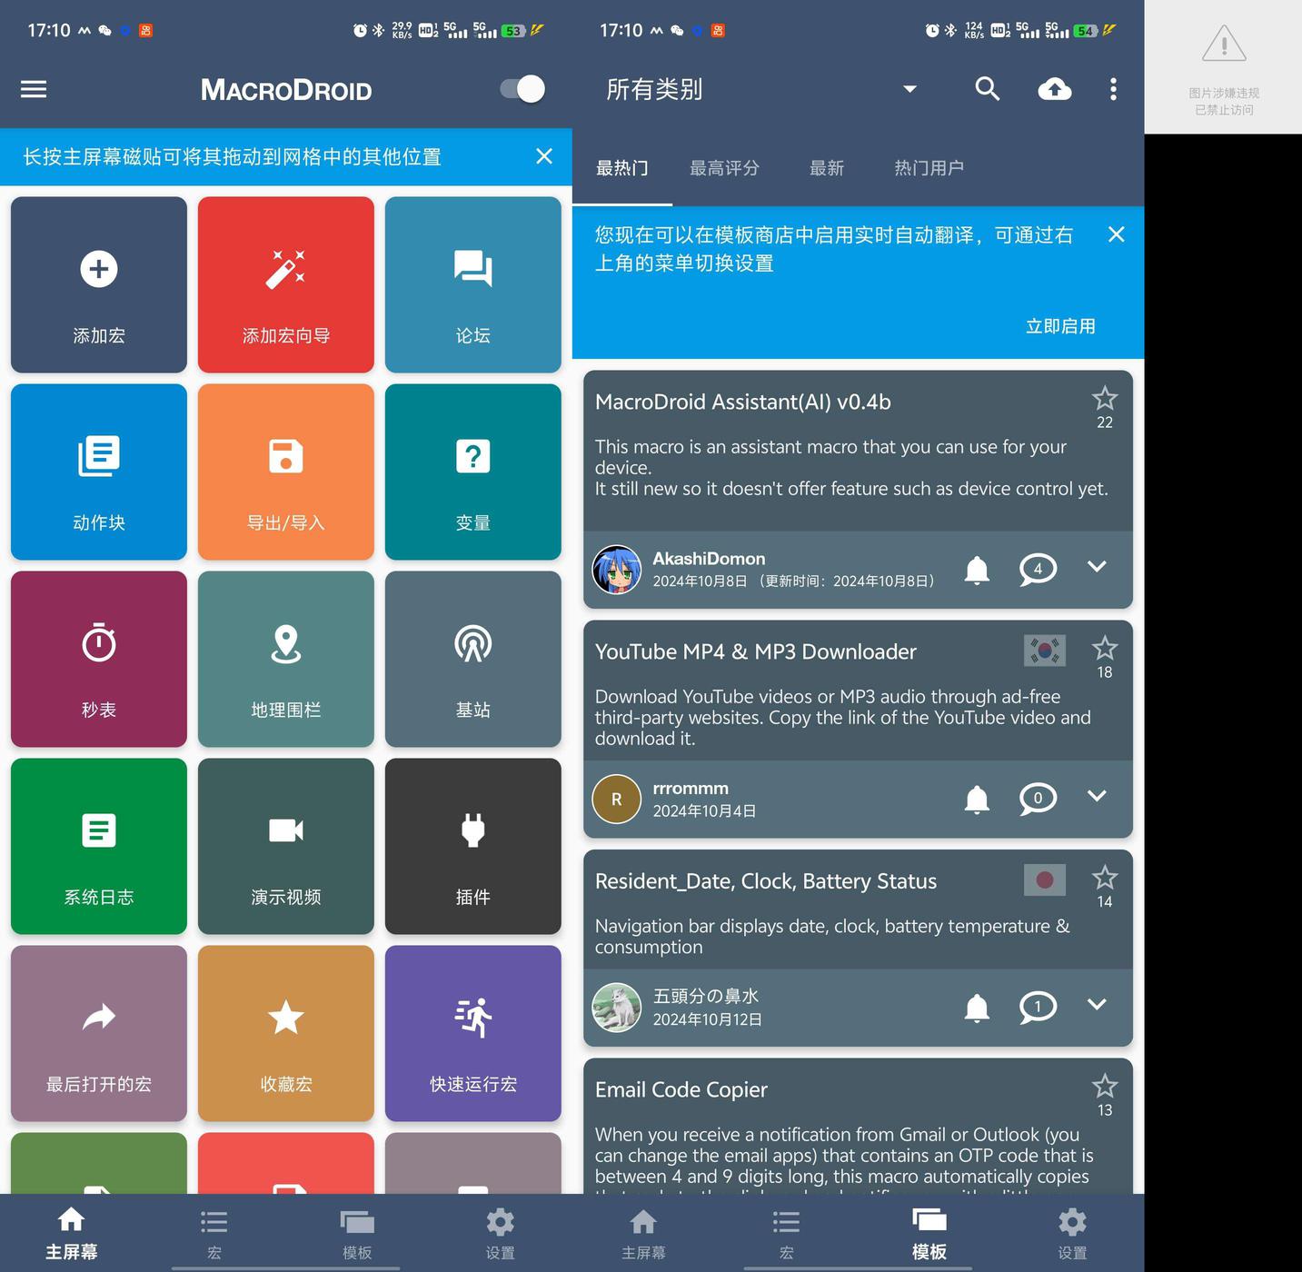The image size is (1302, 1272).
Task: Click the Korean flag on YouTube Downloader card
Action: [x=1045, y=651]
